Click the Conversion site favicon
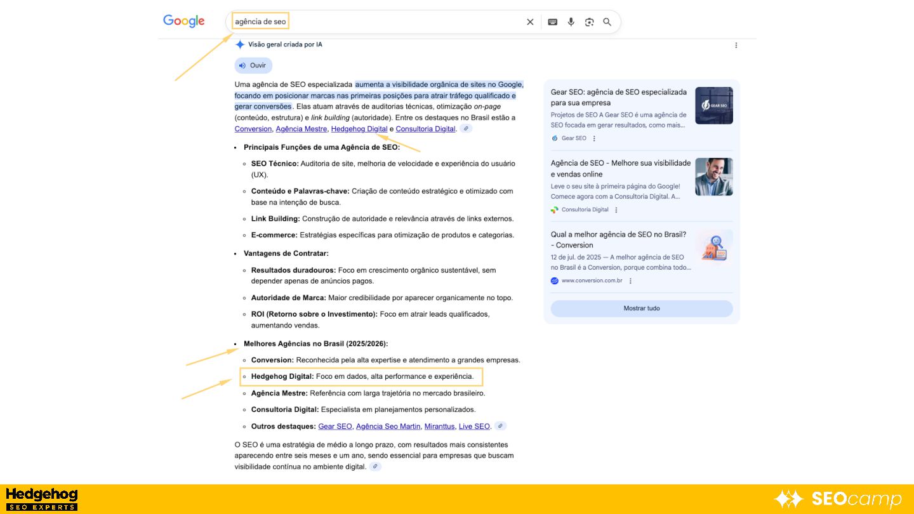The height and width of the screenshot is (514, 914). (555, 280)
